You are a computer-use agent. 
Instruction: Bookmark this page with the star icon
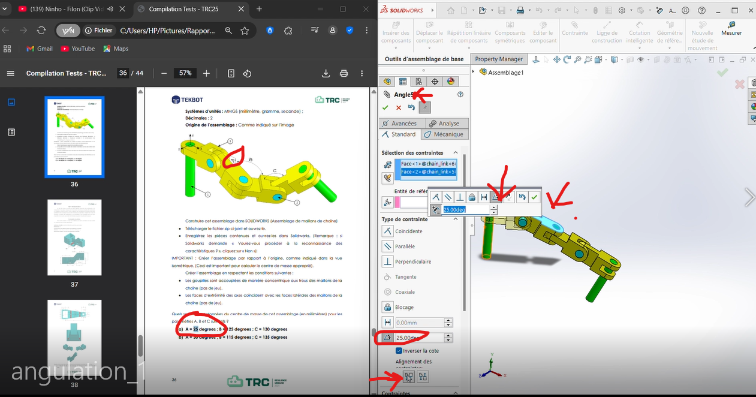click(x=245, y=31)
